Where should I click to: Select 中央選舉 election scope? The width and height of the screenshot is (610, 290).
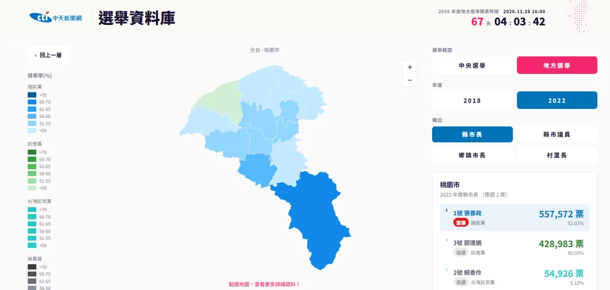(472, 65)
